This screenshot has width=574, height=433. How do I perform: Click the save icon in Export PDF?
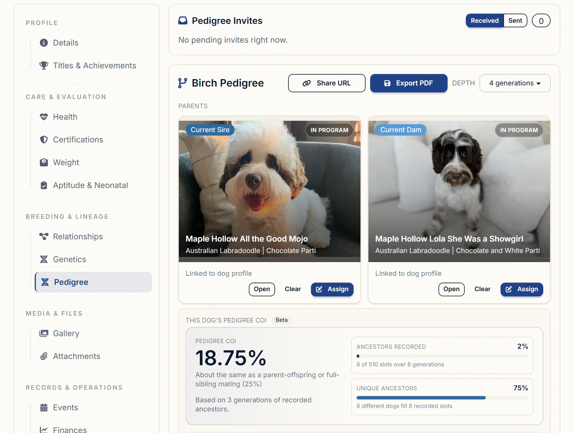click(387, 83)
